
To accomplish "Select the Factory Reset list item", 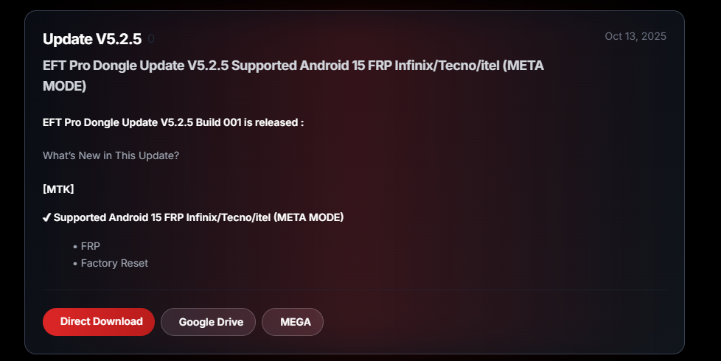I will tap(114, 263).
